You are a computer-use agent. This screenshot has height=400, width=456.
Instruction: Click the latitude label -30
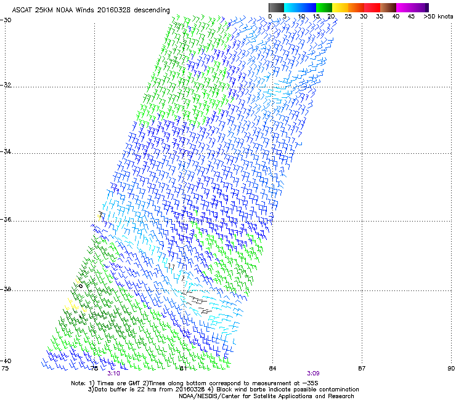6,20
